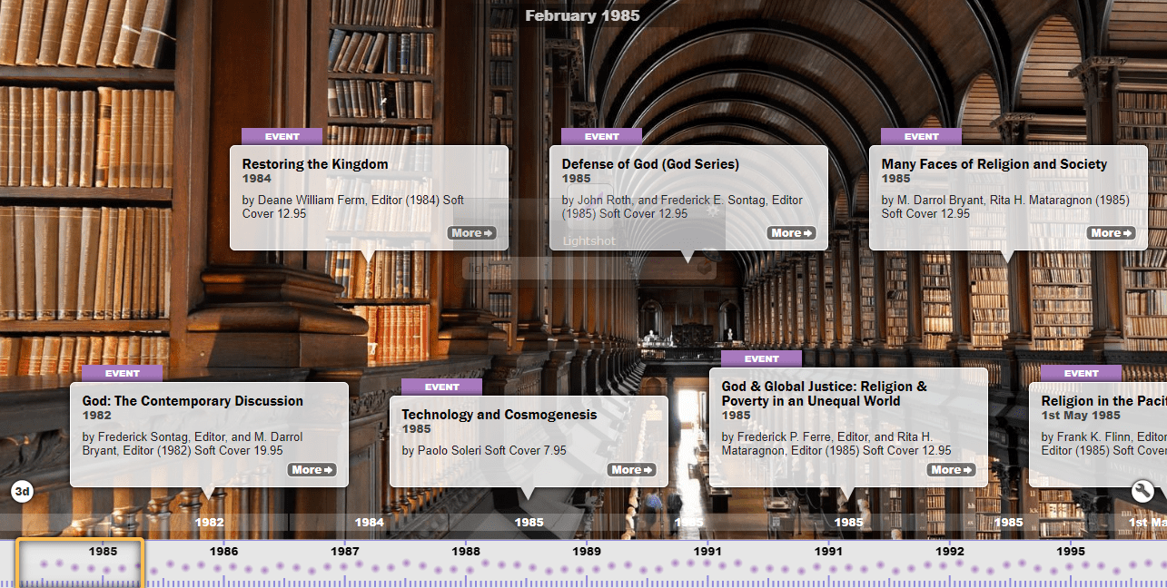Select Defense of God (God Series) title
Image resolution: width=1167 pixels, height=588 pixels.
pyautogui.click(x=650, y=164)
